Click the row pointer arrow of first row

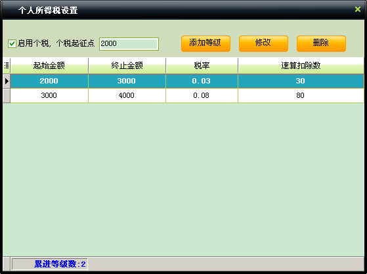7,81
